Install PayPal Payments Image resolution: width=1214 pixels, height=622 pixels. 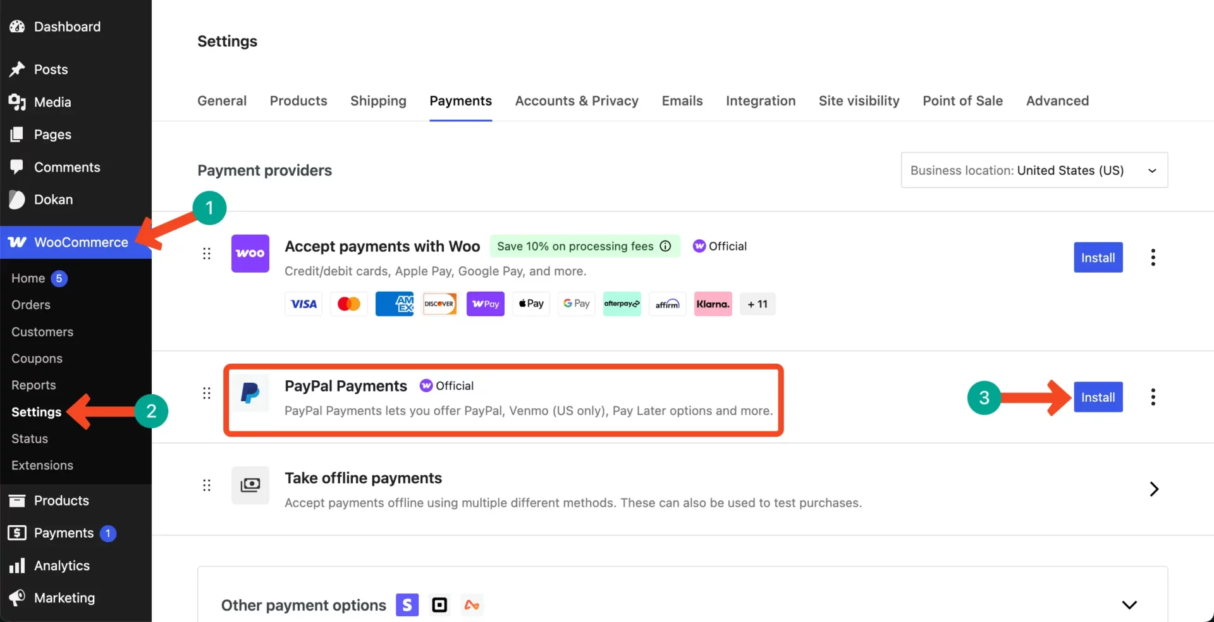(1098, 397)
